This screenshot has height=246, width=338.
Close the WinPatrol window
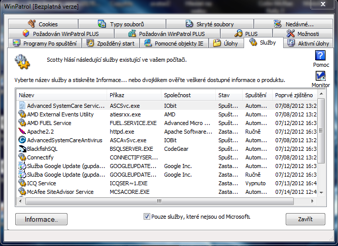(x=323, y=4)
